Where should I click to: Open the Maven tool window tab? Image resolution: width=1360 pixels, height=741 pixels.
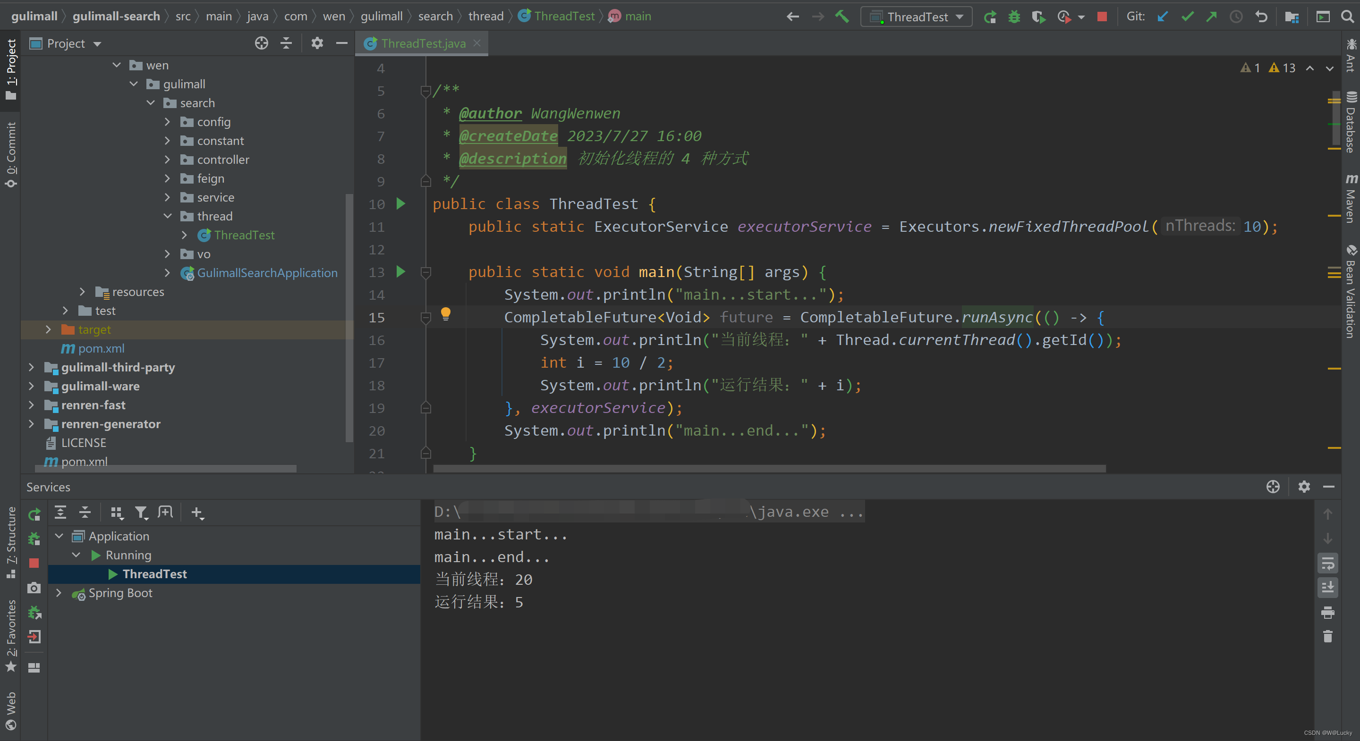(1351, 199)
